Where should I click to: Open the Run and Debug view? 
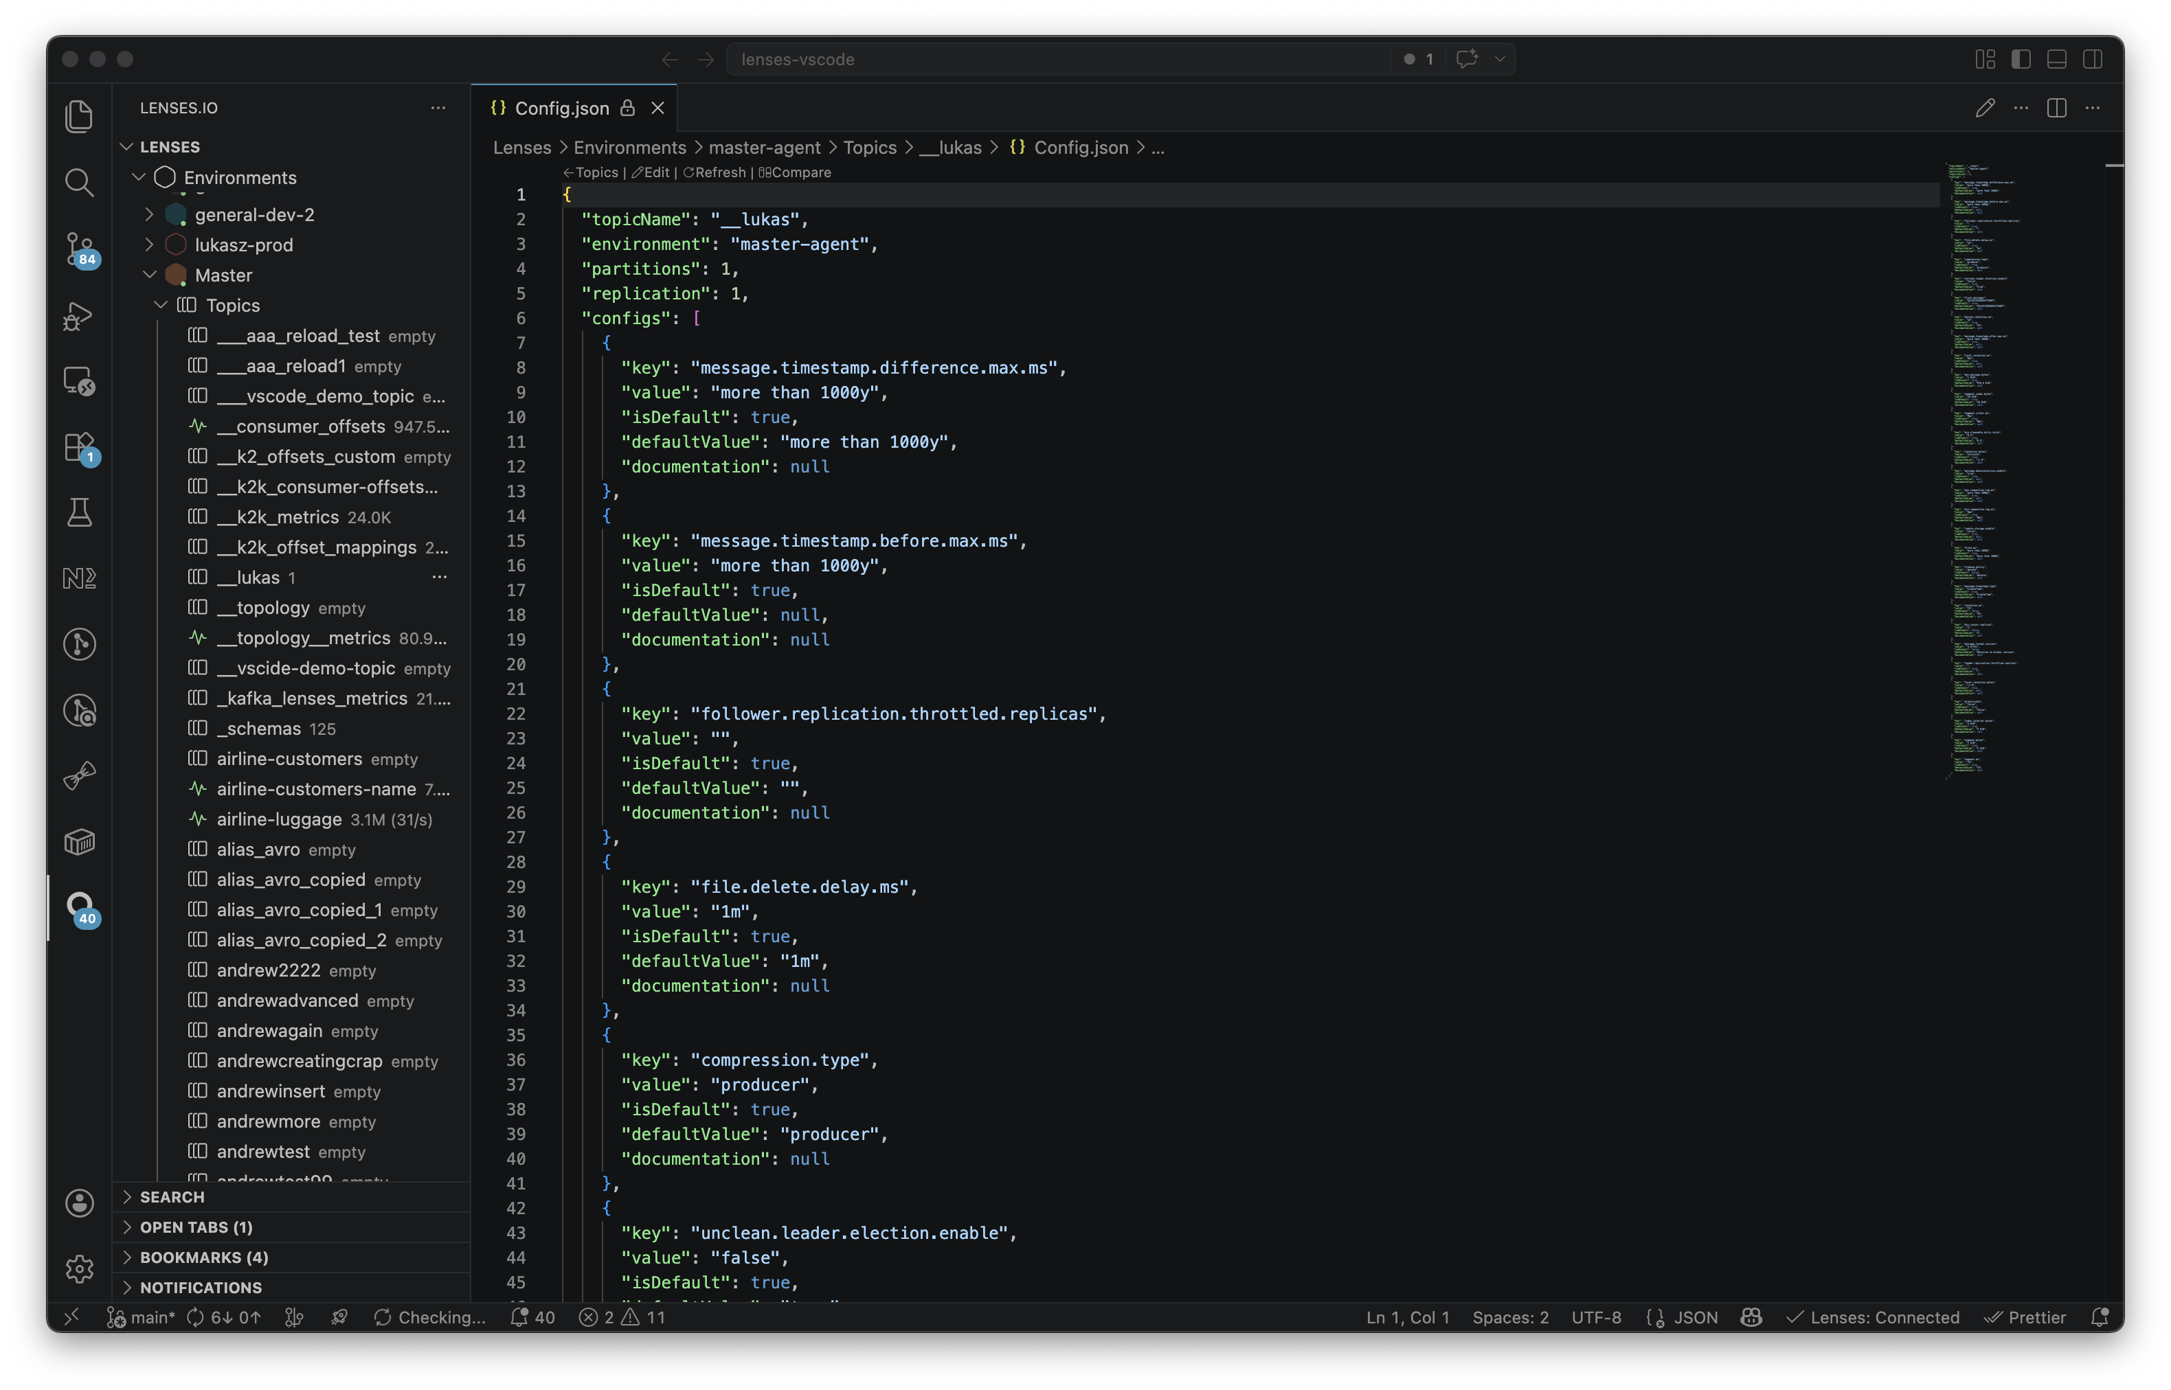pos(80,316)
